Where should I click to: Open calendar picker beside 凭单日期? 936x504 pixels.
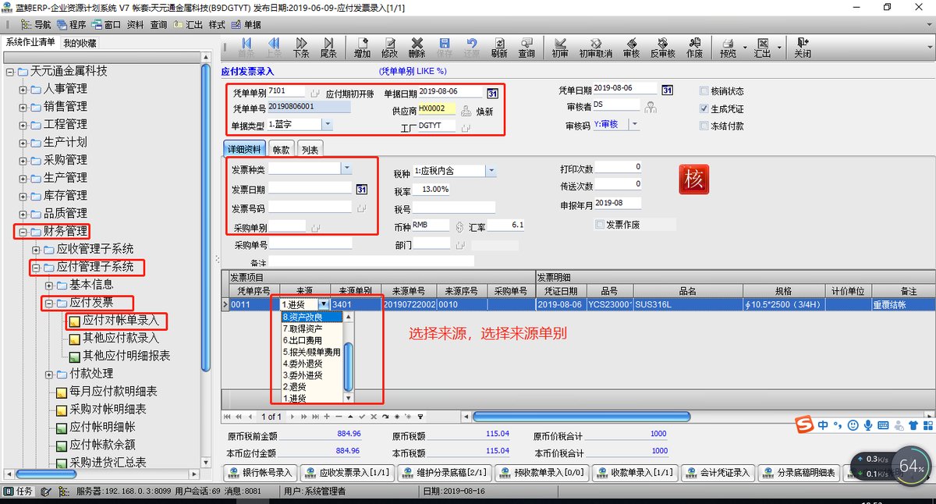click(x=667, y=89)
